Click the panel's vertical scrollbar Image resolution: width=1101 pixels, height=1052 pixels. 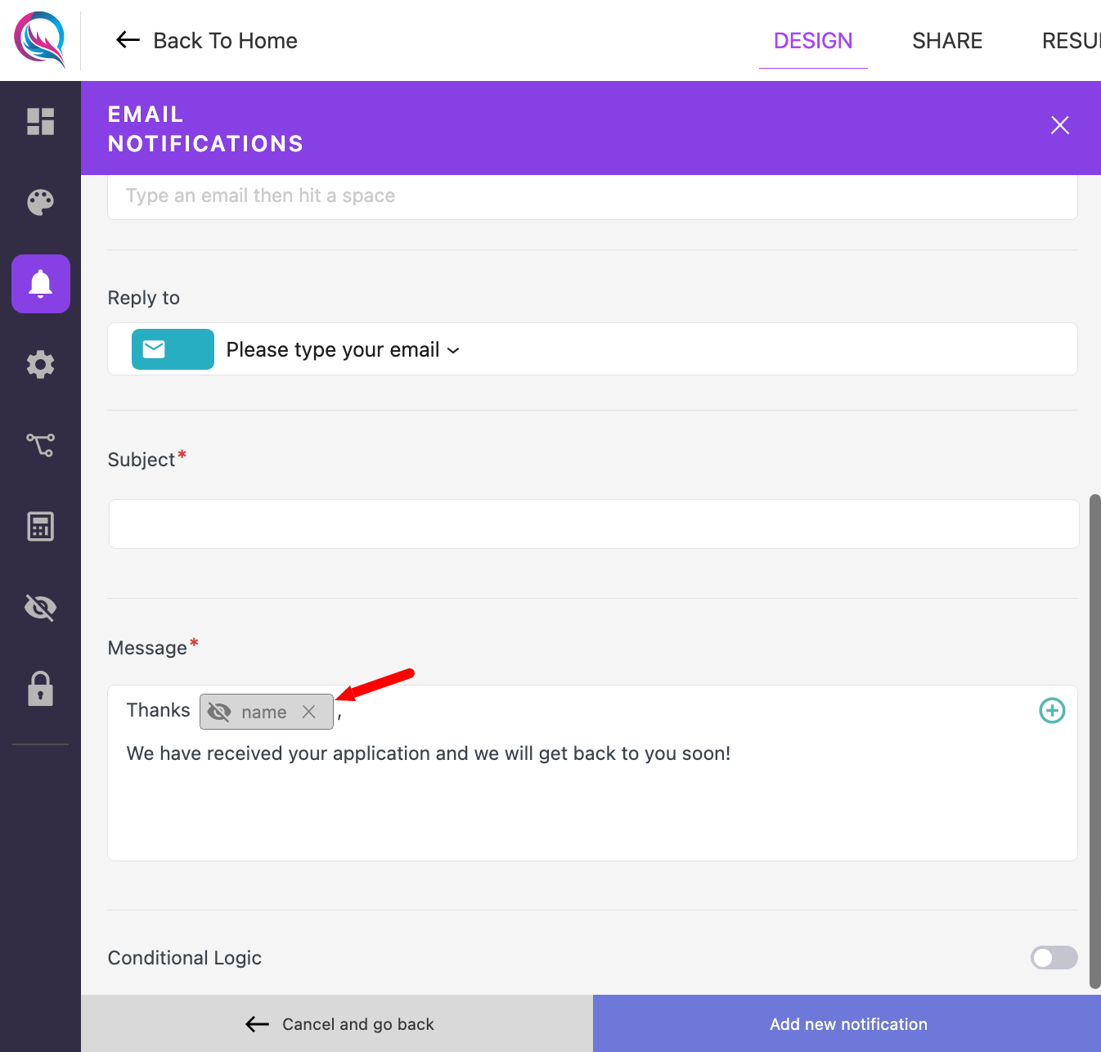click(1095, 741)
